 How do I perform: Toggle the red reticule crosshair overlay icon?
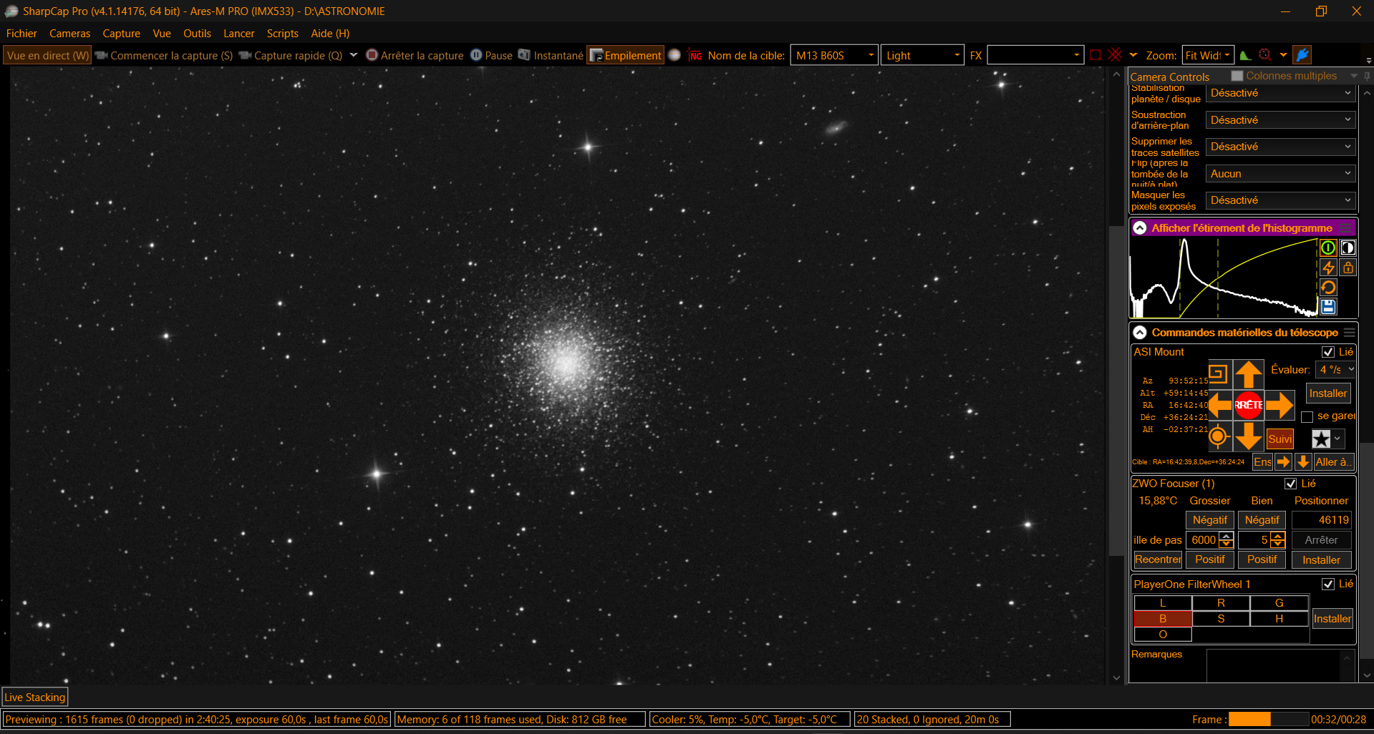pyautogui.click(x=1115, y=55)
